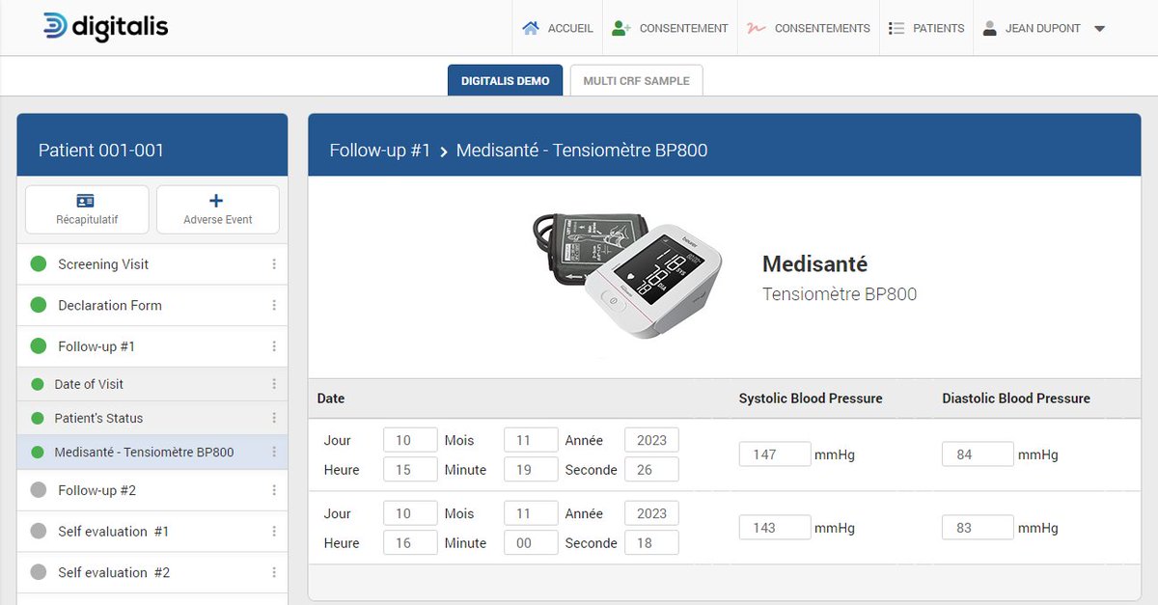Click the blood pressure monitor image
Screen dimensions: 1158x605
click(x=627, y=274)
